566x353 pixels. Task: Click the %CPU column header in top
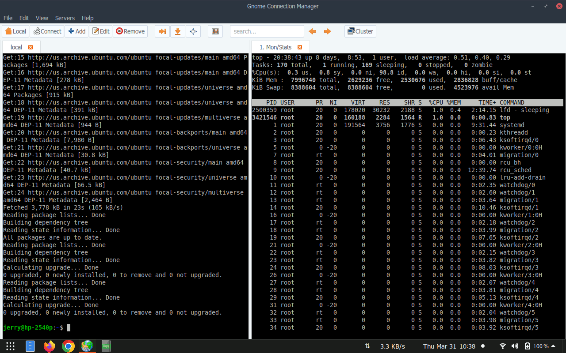tap(436, 102)
